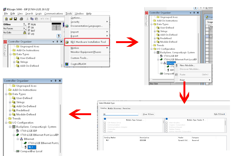
Task: Check the Communications Adapter category filter
Action: coord(105,127)
